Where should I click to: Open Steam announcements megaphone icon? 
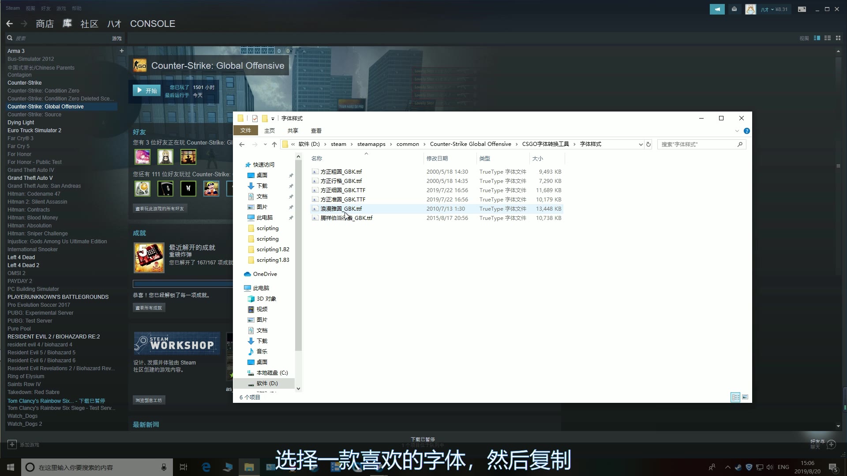click(x=717, y=9)
